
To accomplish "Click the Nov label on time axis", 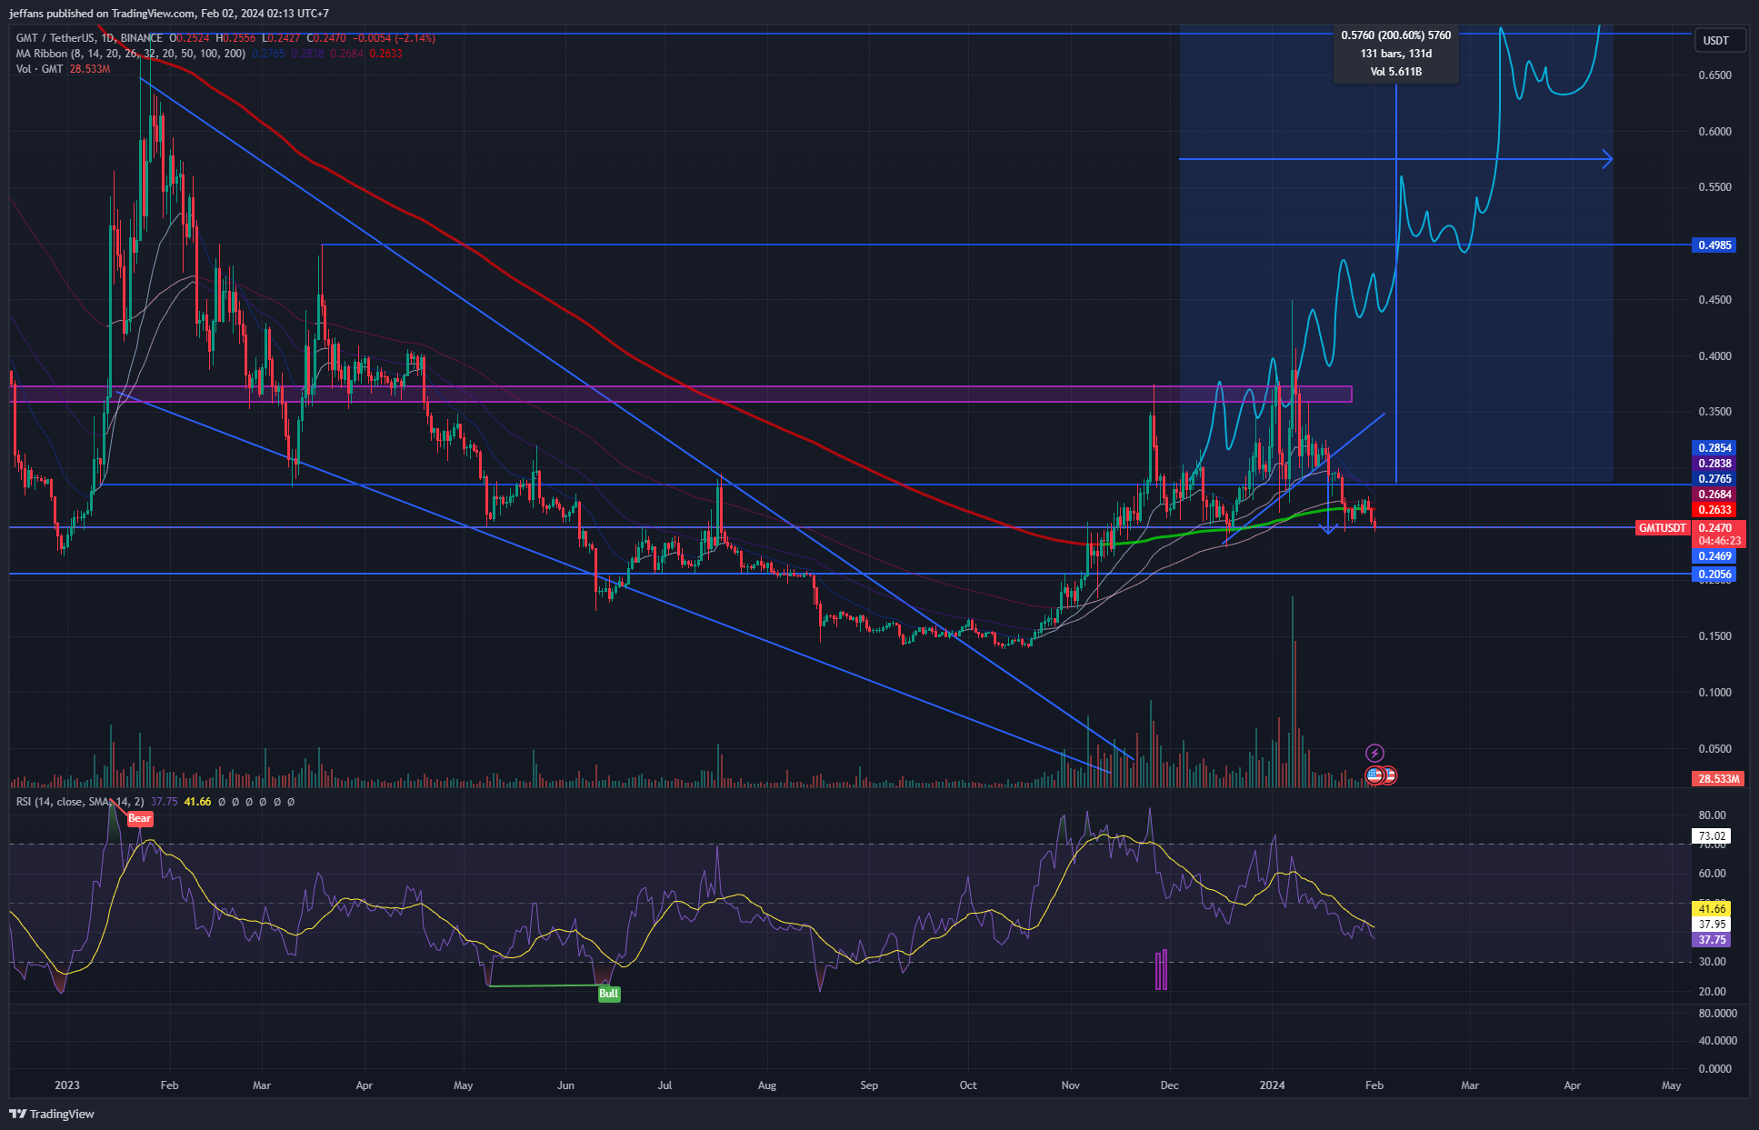I will click(1071, 1085).
